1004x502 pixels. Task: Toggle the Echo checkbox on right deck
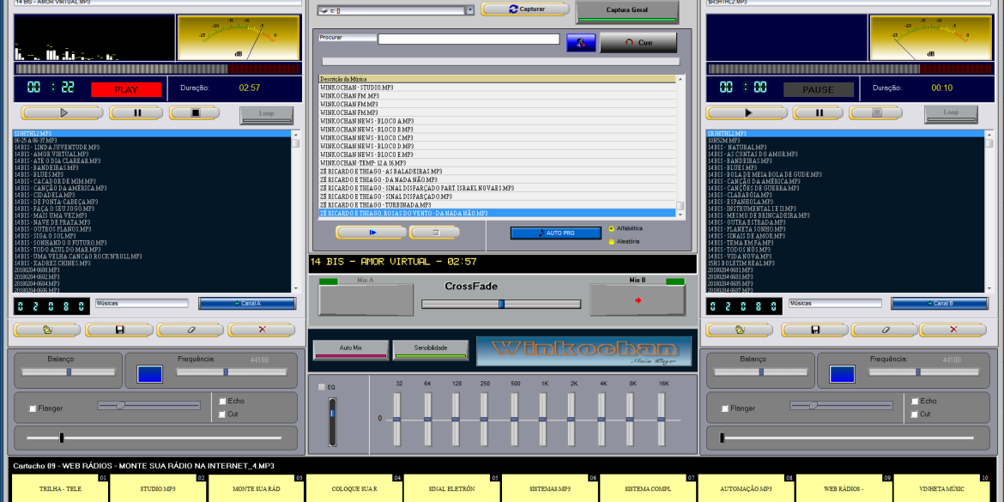click(915, 401)
